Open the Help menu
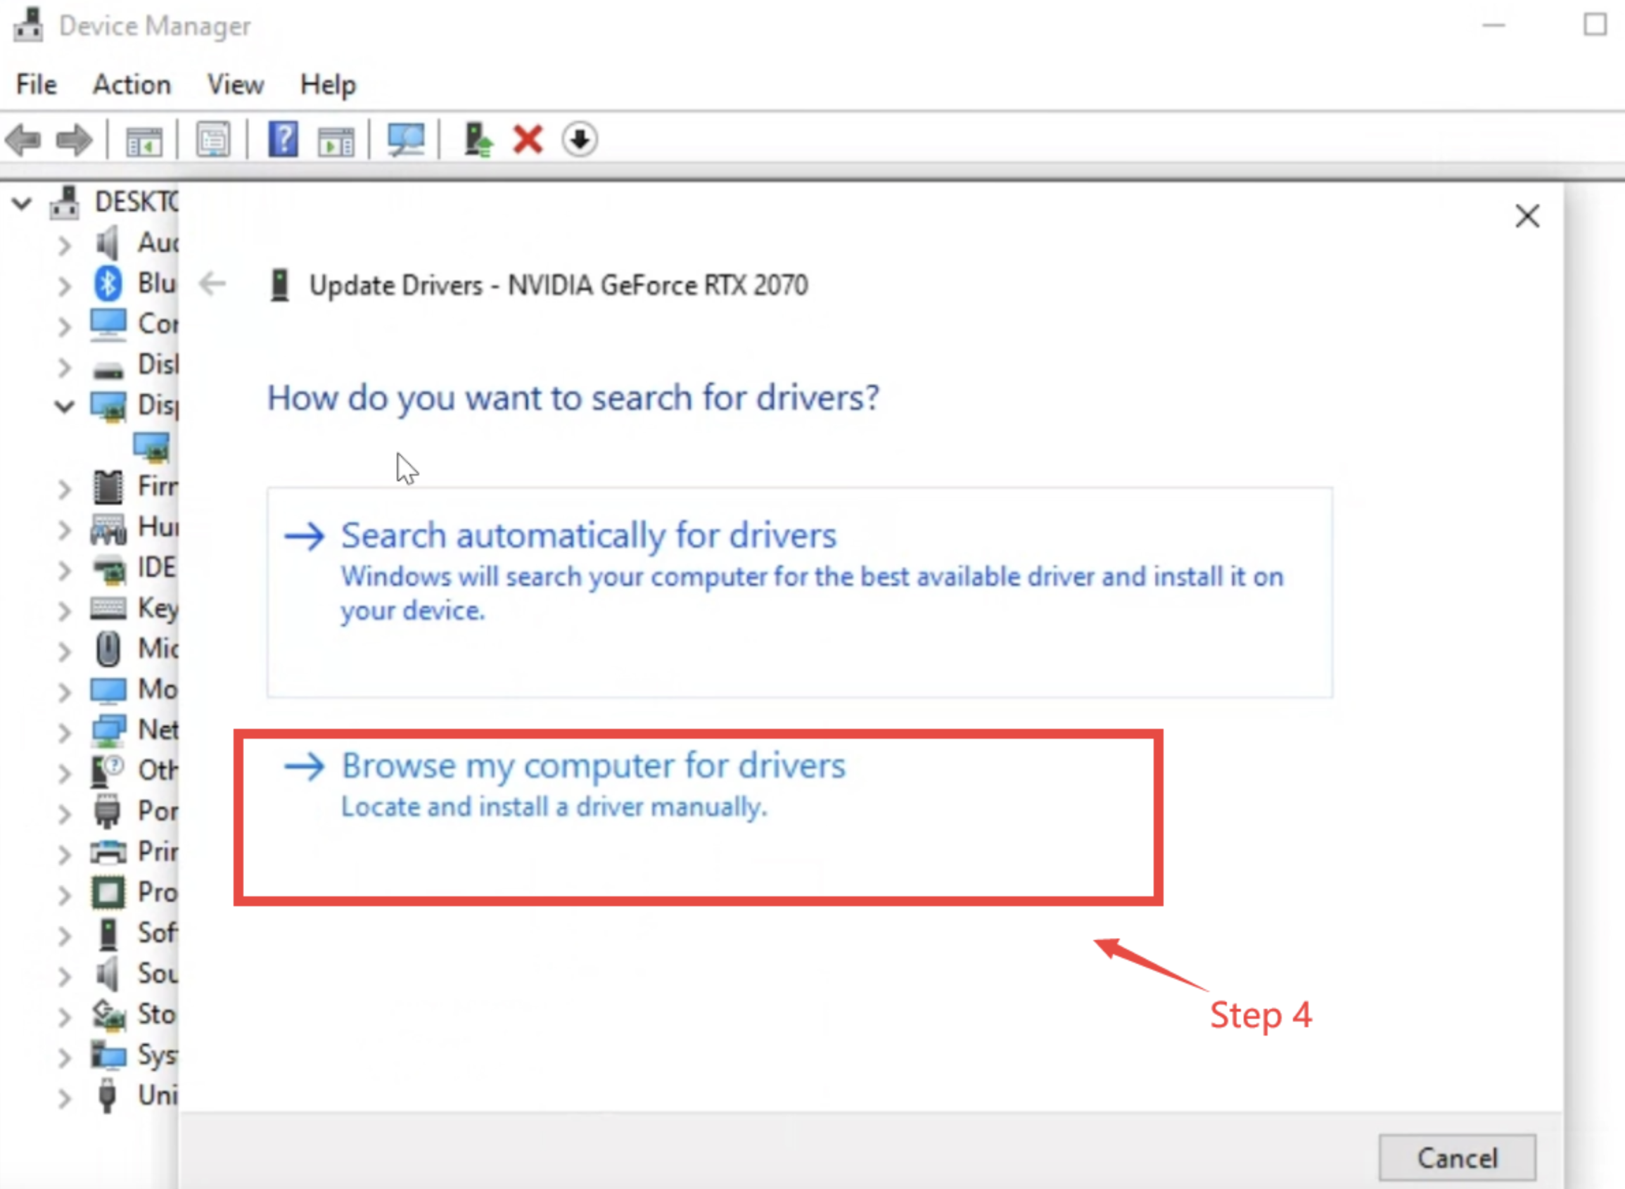This screenshot has width=1625, height=1189. pyautogui.click(x=327, y=84)
